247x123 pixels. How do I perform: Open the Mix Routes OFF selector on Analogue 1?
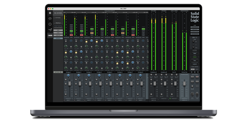(71, 37)
